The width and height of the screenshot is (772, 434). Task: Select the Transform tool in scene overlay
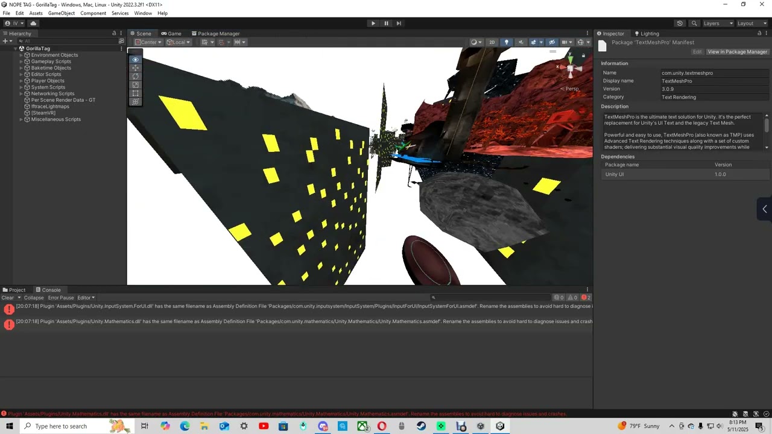point(135,102)
